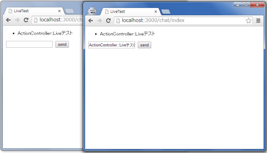Screen dimensions: 267x153
Task: Click send button in incognito window
Action: [144, 45]
